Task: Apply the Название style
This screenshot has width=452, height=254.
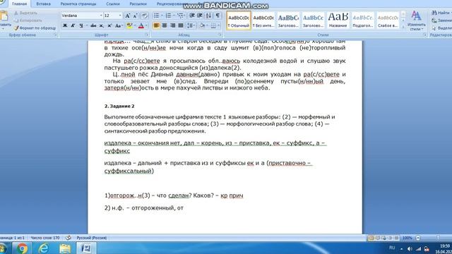Action: point(338,20)
